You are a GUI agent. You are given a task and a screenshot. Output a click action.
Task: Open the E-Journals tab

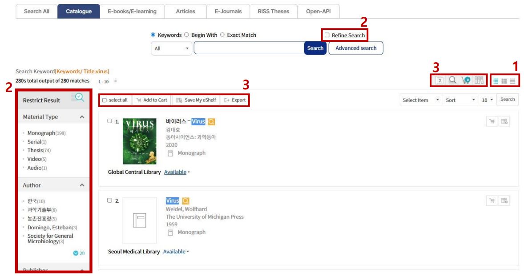click(228, 12)
